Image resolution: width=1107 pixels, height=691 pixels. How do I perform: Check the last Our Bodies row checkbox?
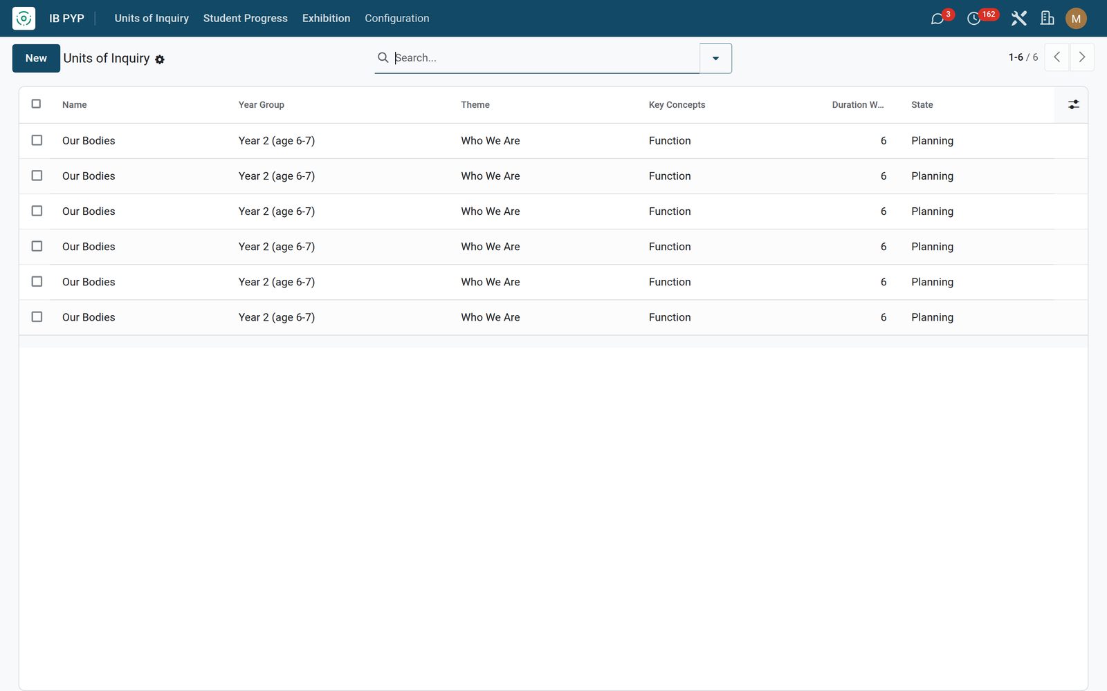[x=37, y=316]
